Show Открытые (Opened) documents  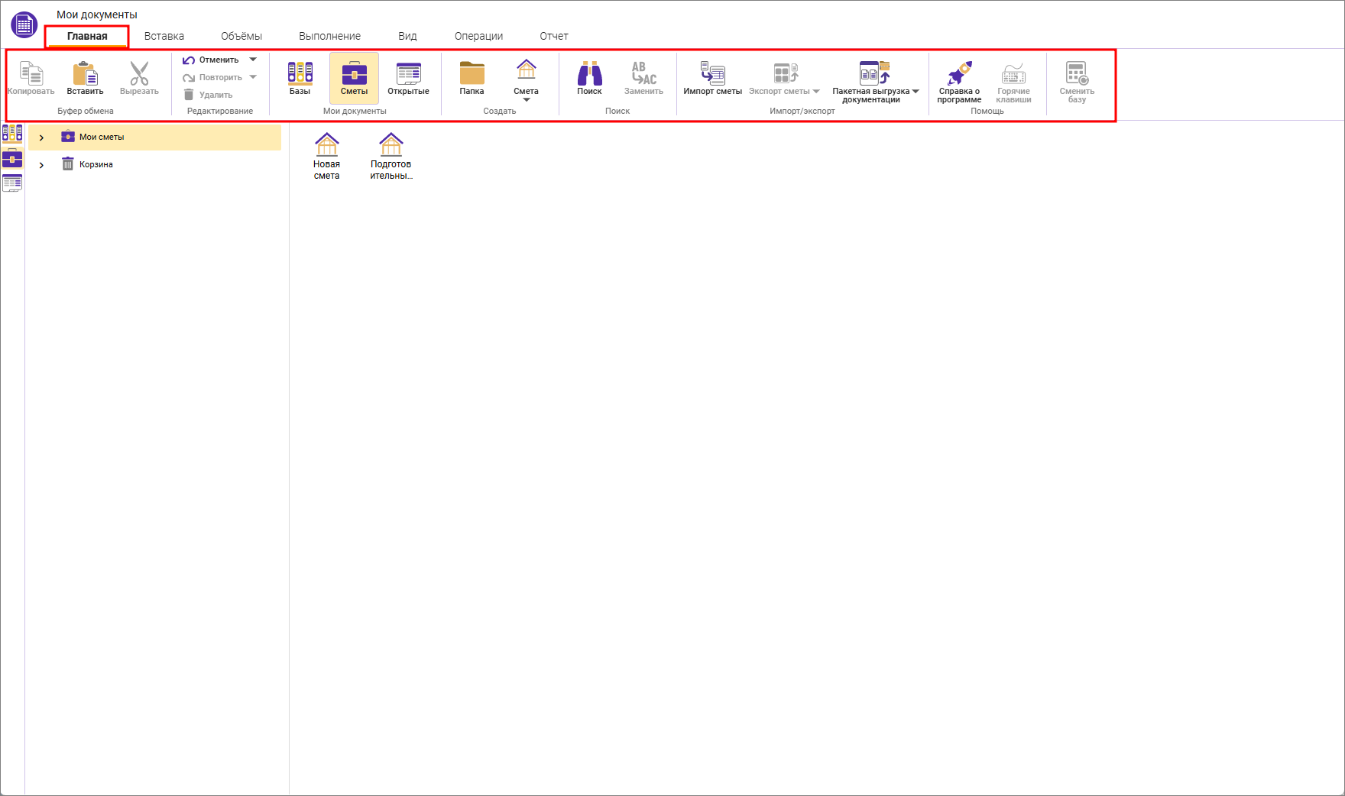[x=408, y=74]
